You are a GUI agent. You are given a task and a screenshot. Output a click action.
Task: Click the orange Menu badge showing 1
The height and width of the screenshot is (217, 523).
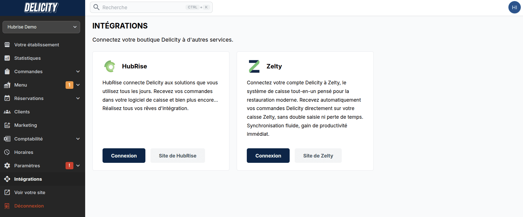tap(69, 85)
